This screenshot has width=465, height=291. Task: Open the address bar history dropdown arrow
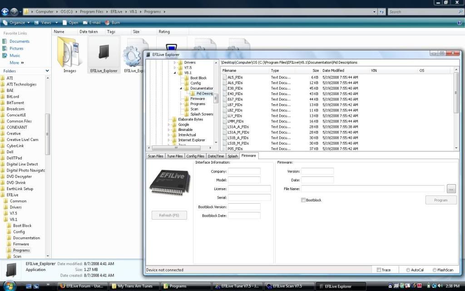[x=374, y=12]
